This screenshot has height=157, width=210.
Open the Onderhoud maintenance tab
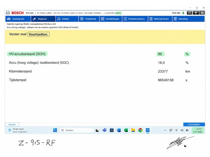point(89,19)
